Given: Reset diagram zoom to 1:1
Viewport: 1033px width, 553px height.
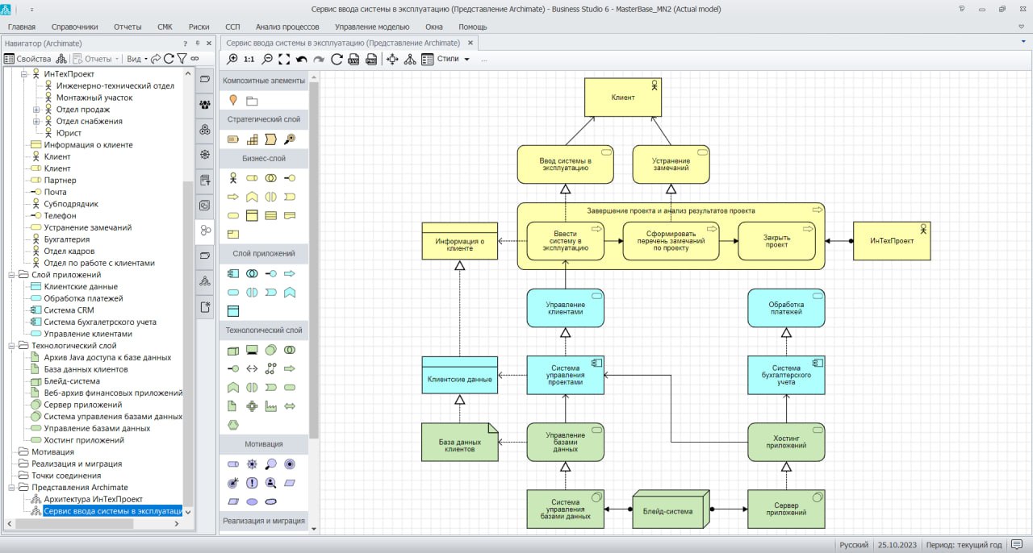Looking at the screenshot, I should (x=249, y=59).
